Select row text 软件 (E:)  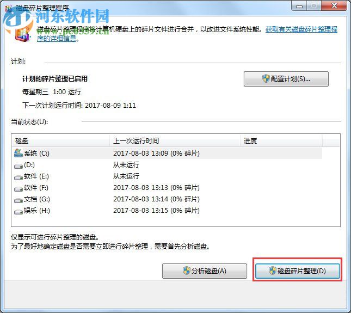(x=36, y=176)
